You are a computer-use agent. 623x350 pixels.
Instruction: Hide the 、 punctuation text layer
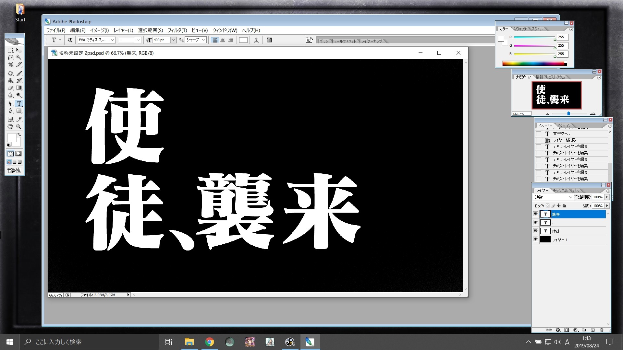click(536, 222)
